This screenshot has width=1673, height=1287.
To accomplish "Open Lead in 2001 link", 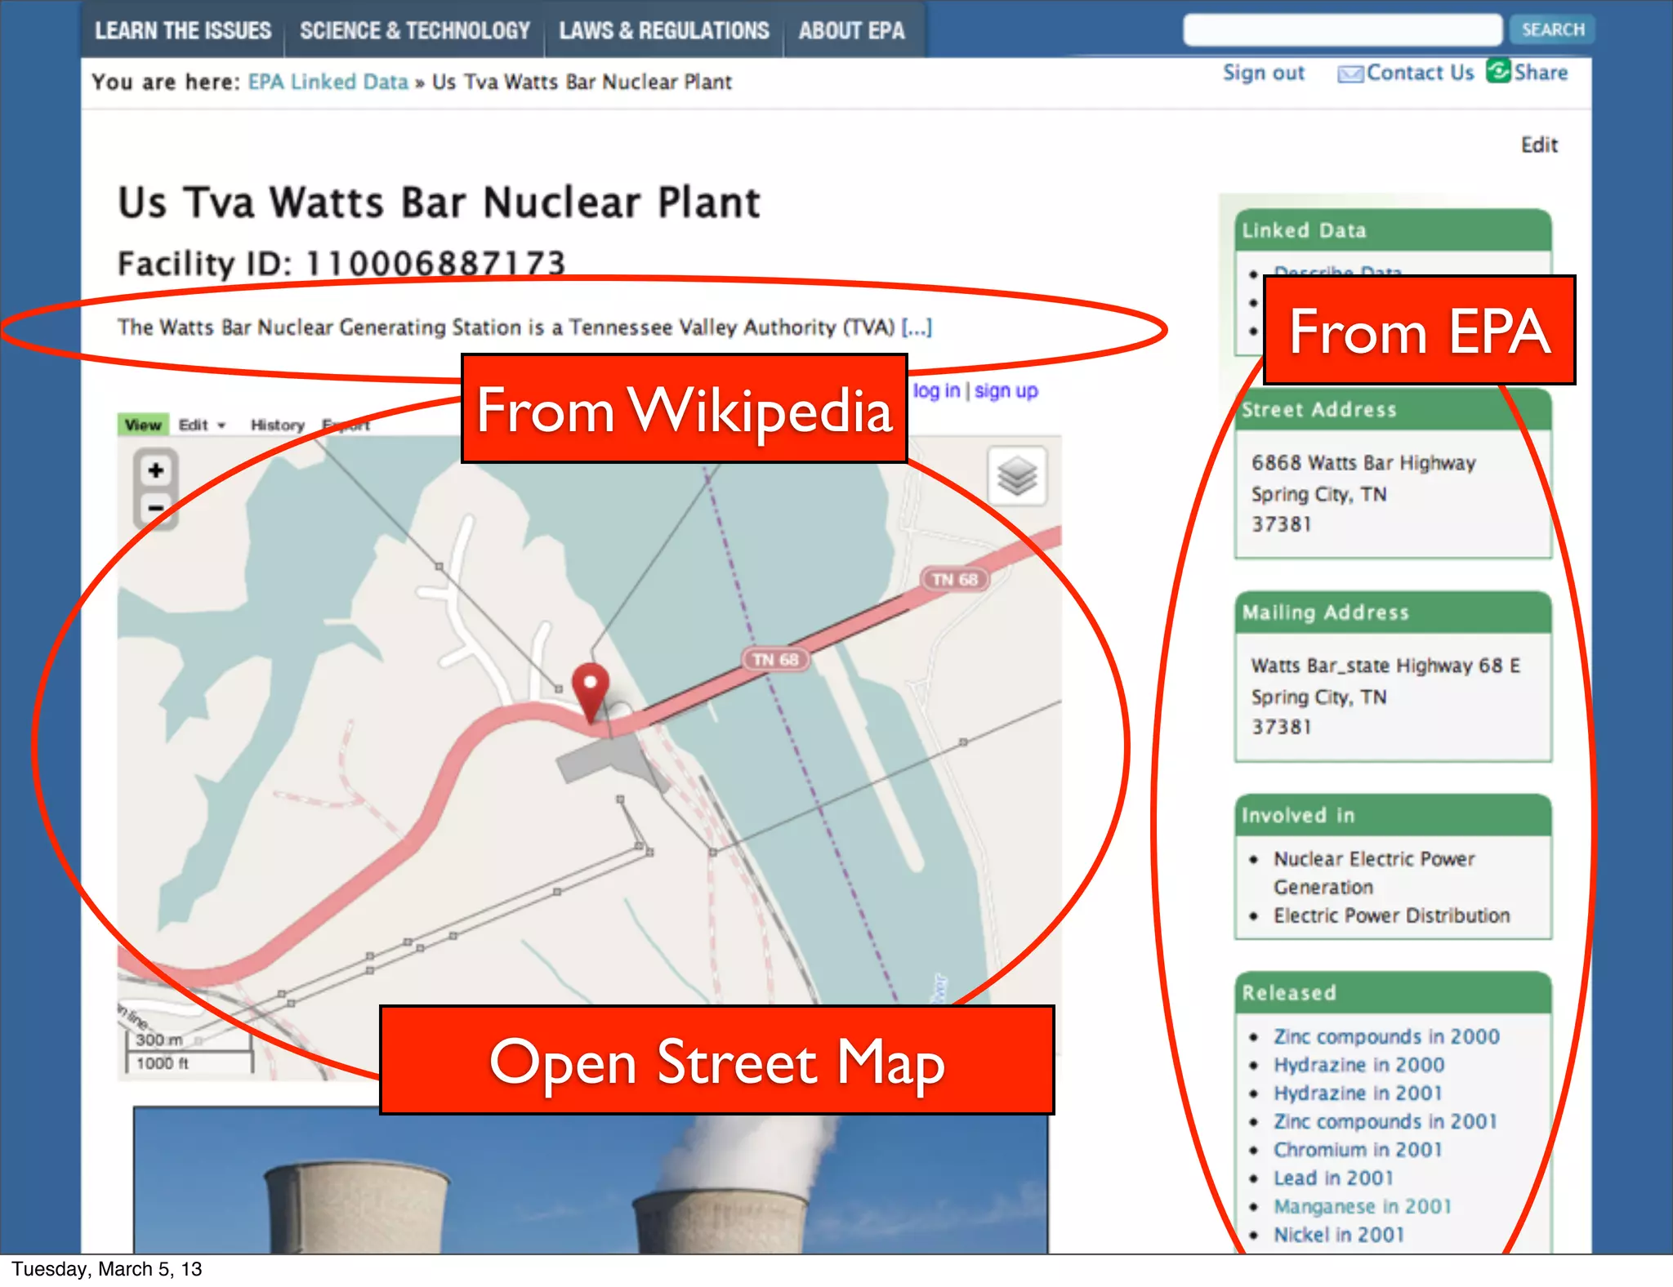I will coord(1333,1178).
